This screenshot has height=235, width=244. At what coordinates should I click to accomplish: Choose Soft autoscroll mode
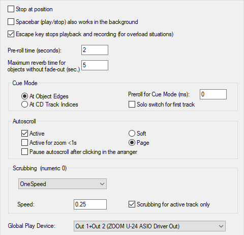click(x=132, y=134)
